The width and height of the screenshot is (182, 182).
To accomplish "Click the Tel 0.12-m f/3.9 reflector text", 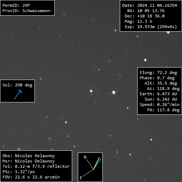I will pos(36,166).
